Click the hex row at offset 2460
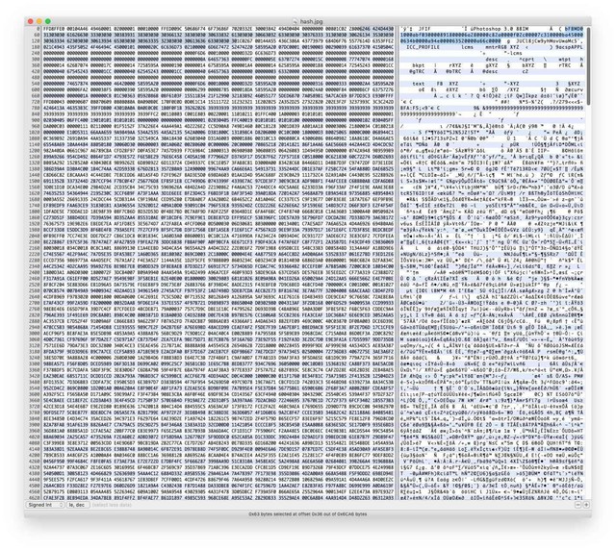Viewport: 616px width, 550px height. (218, 279)
